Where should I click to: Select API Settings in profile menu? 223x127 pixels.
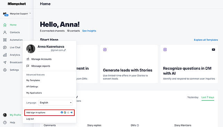point(32,87)
